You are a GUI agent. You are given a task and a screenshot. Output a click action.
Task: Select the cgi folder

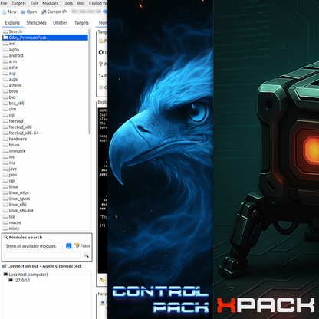[x=12, y=115]
